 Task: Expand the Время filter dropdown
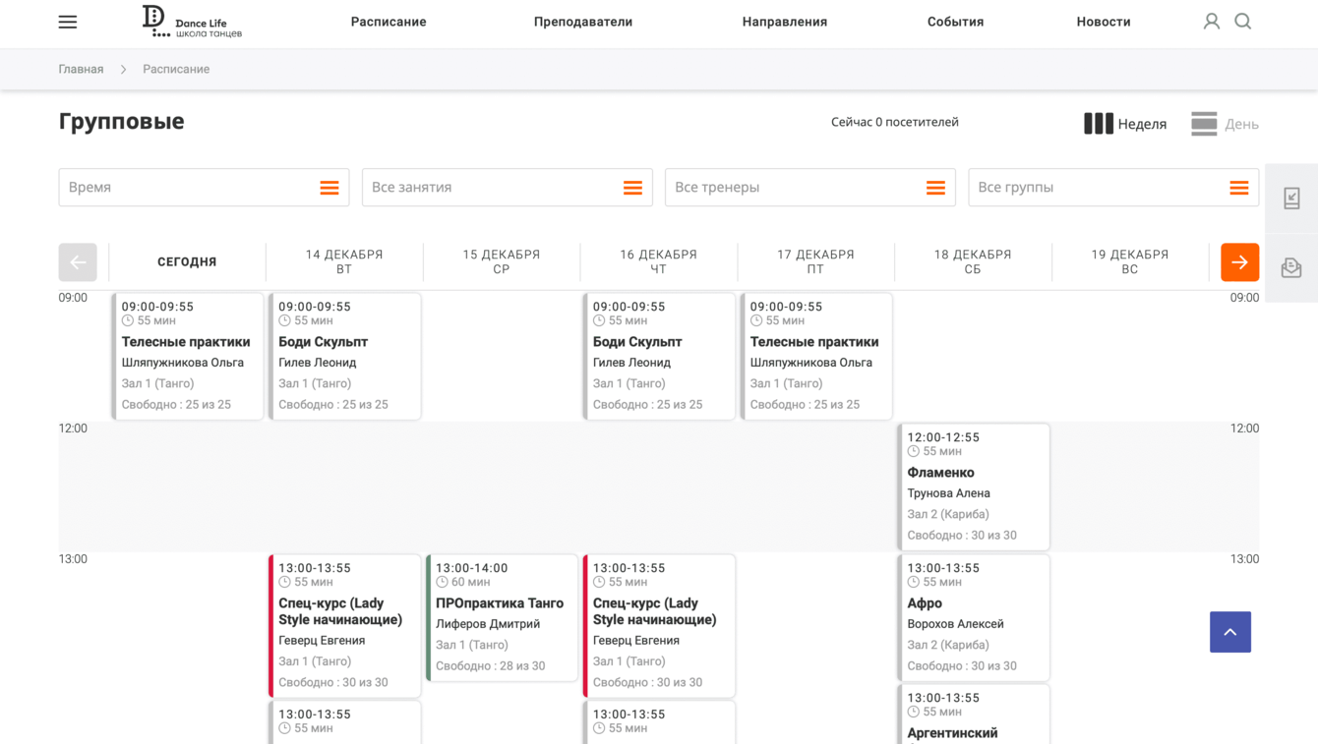point(204,188)
